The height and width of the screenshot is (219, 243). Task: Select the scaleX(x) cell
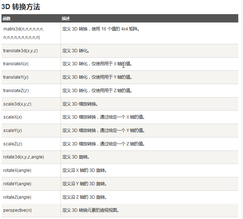(x=31, y=117)
